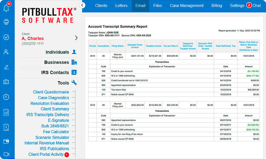Click the Taxable Income column header
Viewport: 266px width, 159px height.
pyautogui.click(x=153, y=46)
